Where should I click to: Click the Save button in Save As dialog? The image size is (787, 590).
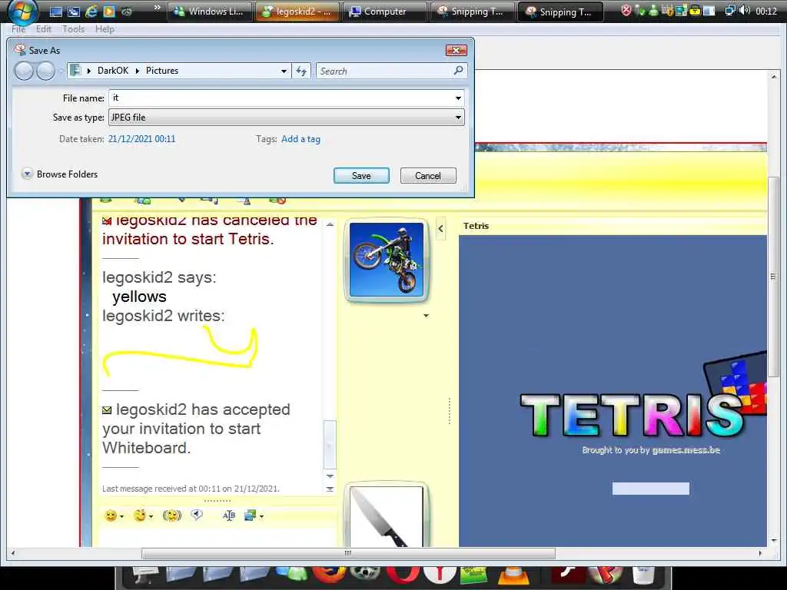(361, 176)
